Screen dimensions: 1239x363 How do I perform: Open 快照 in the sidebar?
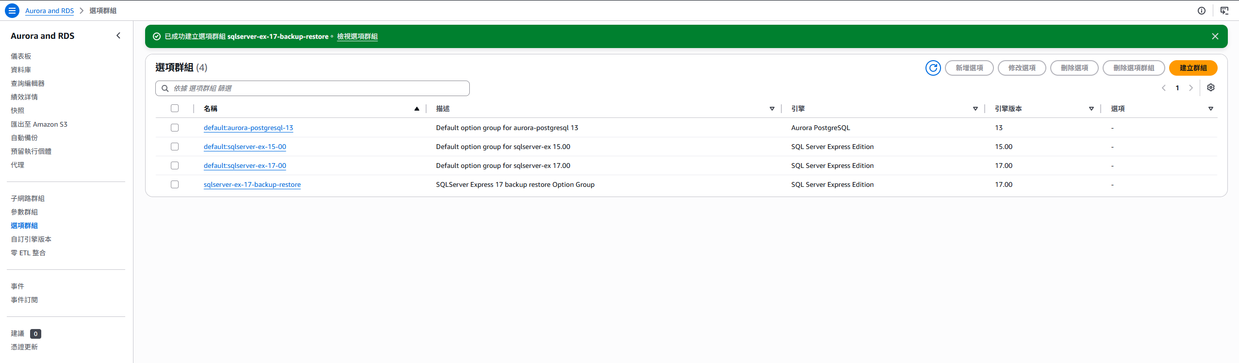tap(17, 111)
